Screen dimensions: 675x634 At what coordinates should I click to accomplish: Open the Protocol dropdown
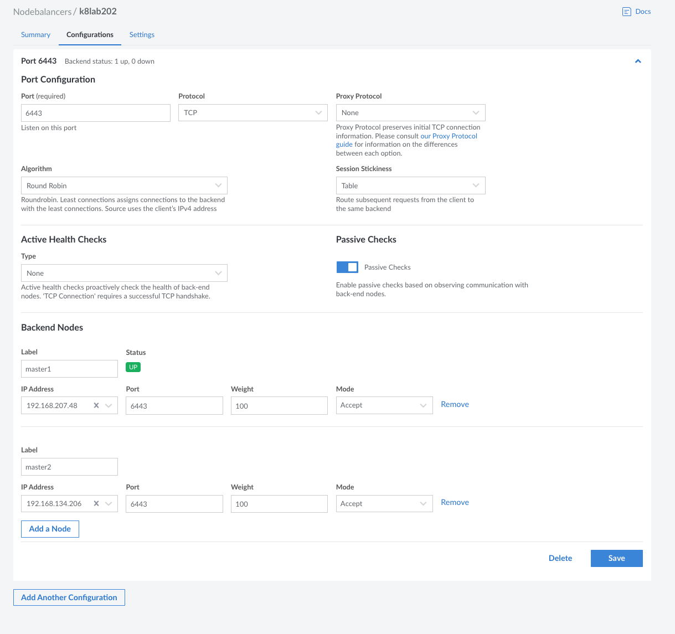tap(253, 113)
